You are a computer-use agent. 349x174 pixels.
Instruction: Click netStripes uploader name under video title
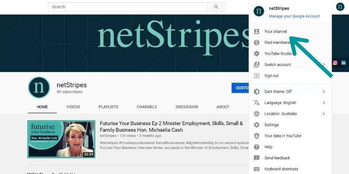108,136
